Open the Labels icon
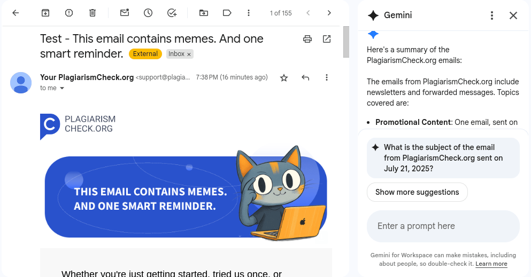531x277 pixels. coord(227,13)
